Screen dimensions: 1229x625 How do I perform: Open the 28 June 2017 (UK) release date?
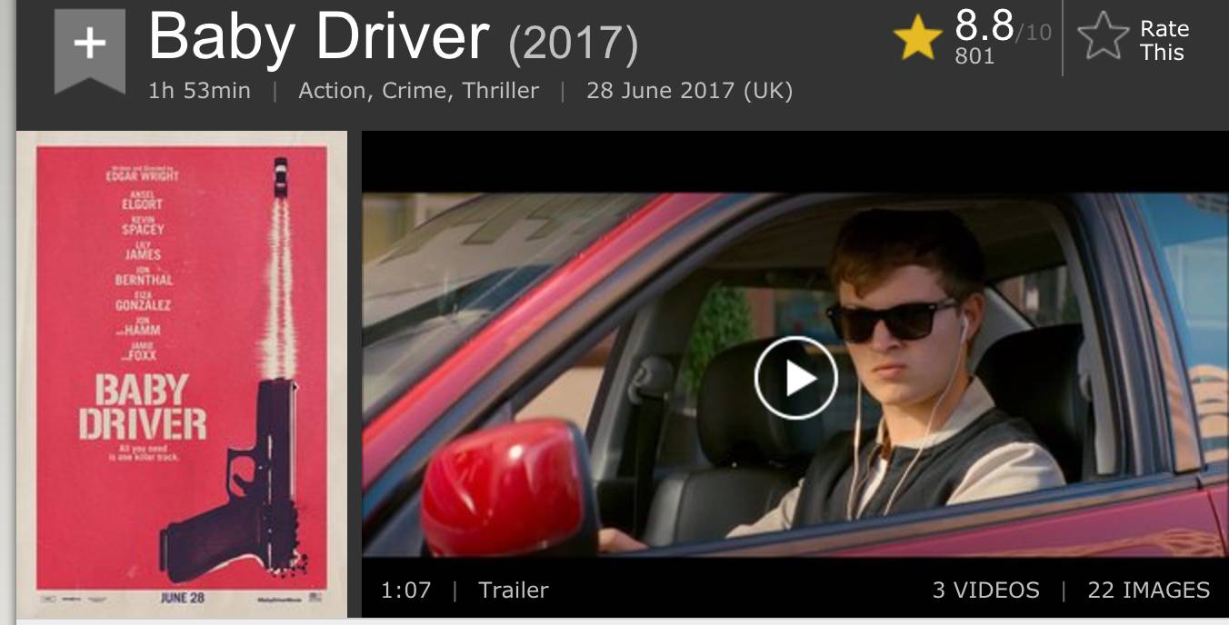tap(689, 91)
